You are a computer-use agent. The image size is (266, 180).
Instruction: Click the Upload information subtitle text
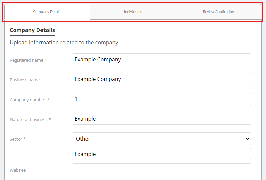(x=64, y=42)
